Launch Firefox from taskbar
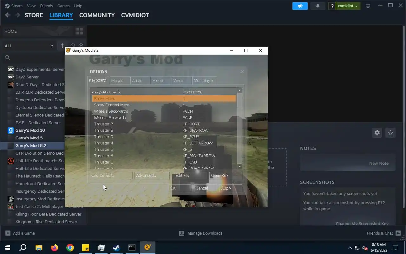 tap(55, 248)
